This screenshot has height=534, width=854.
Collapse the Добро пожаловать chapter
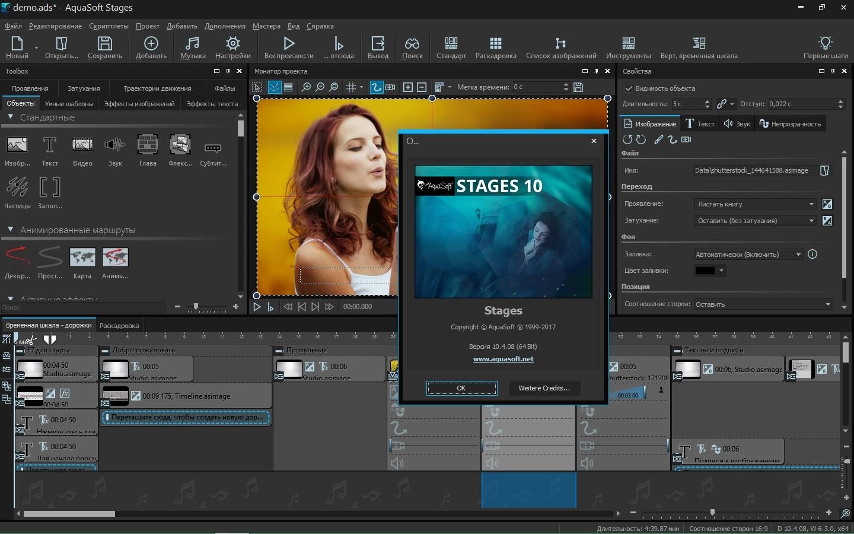(105, 350)
